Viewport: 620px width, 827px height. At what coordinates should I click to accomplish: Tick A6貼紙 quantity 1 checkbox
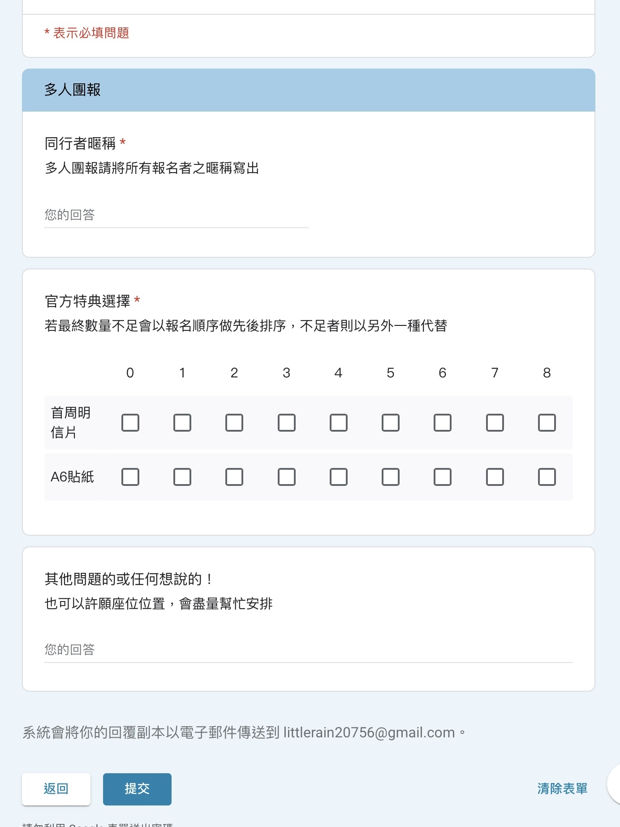pos(182,477)
